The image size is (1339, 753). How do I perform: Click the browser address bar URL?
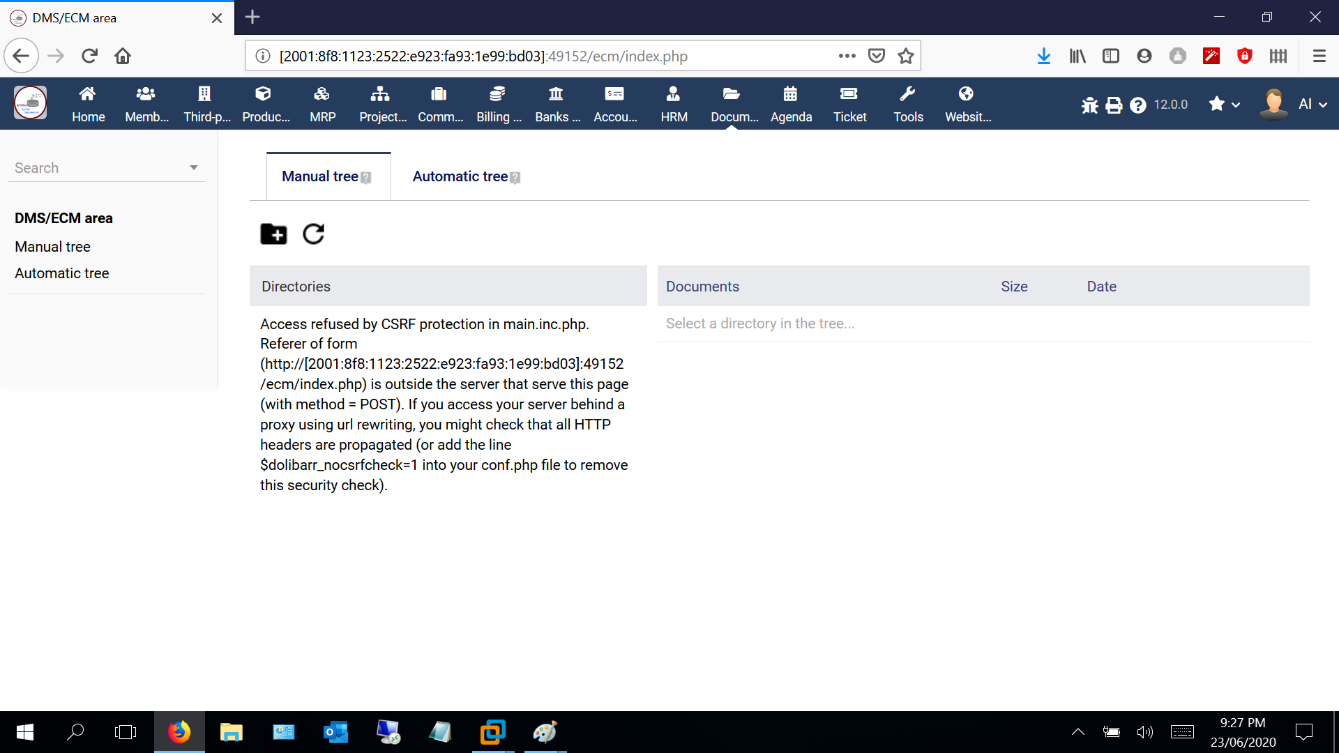point(544,56)
